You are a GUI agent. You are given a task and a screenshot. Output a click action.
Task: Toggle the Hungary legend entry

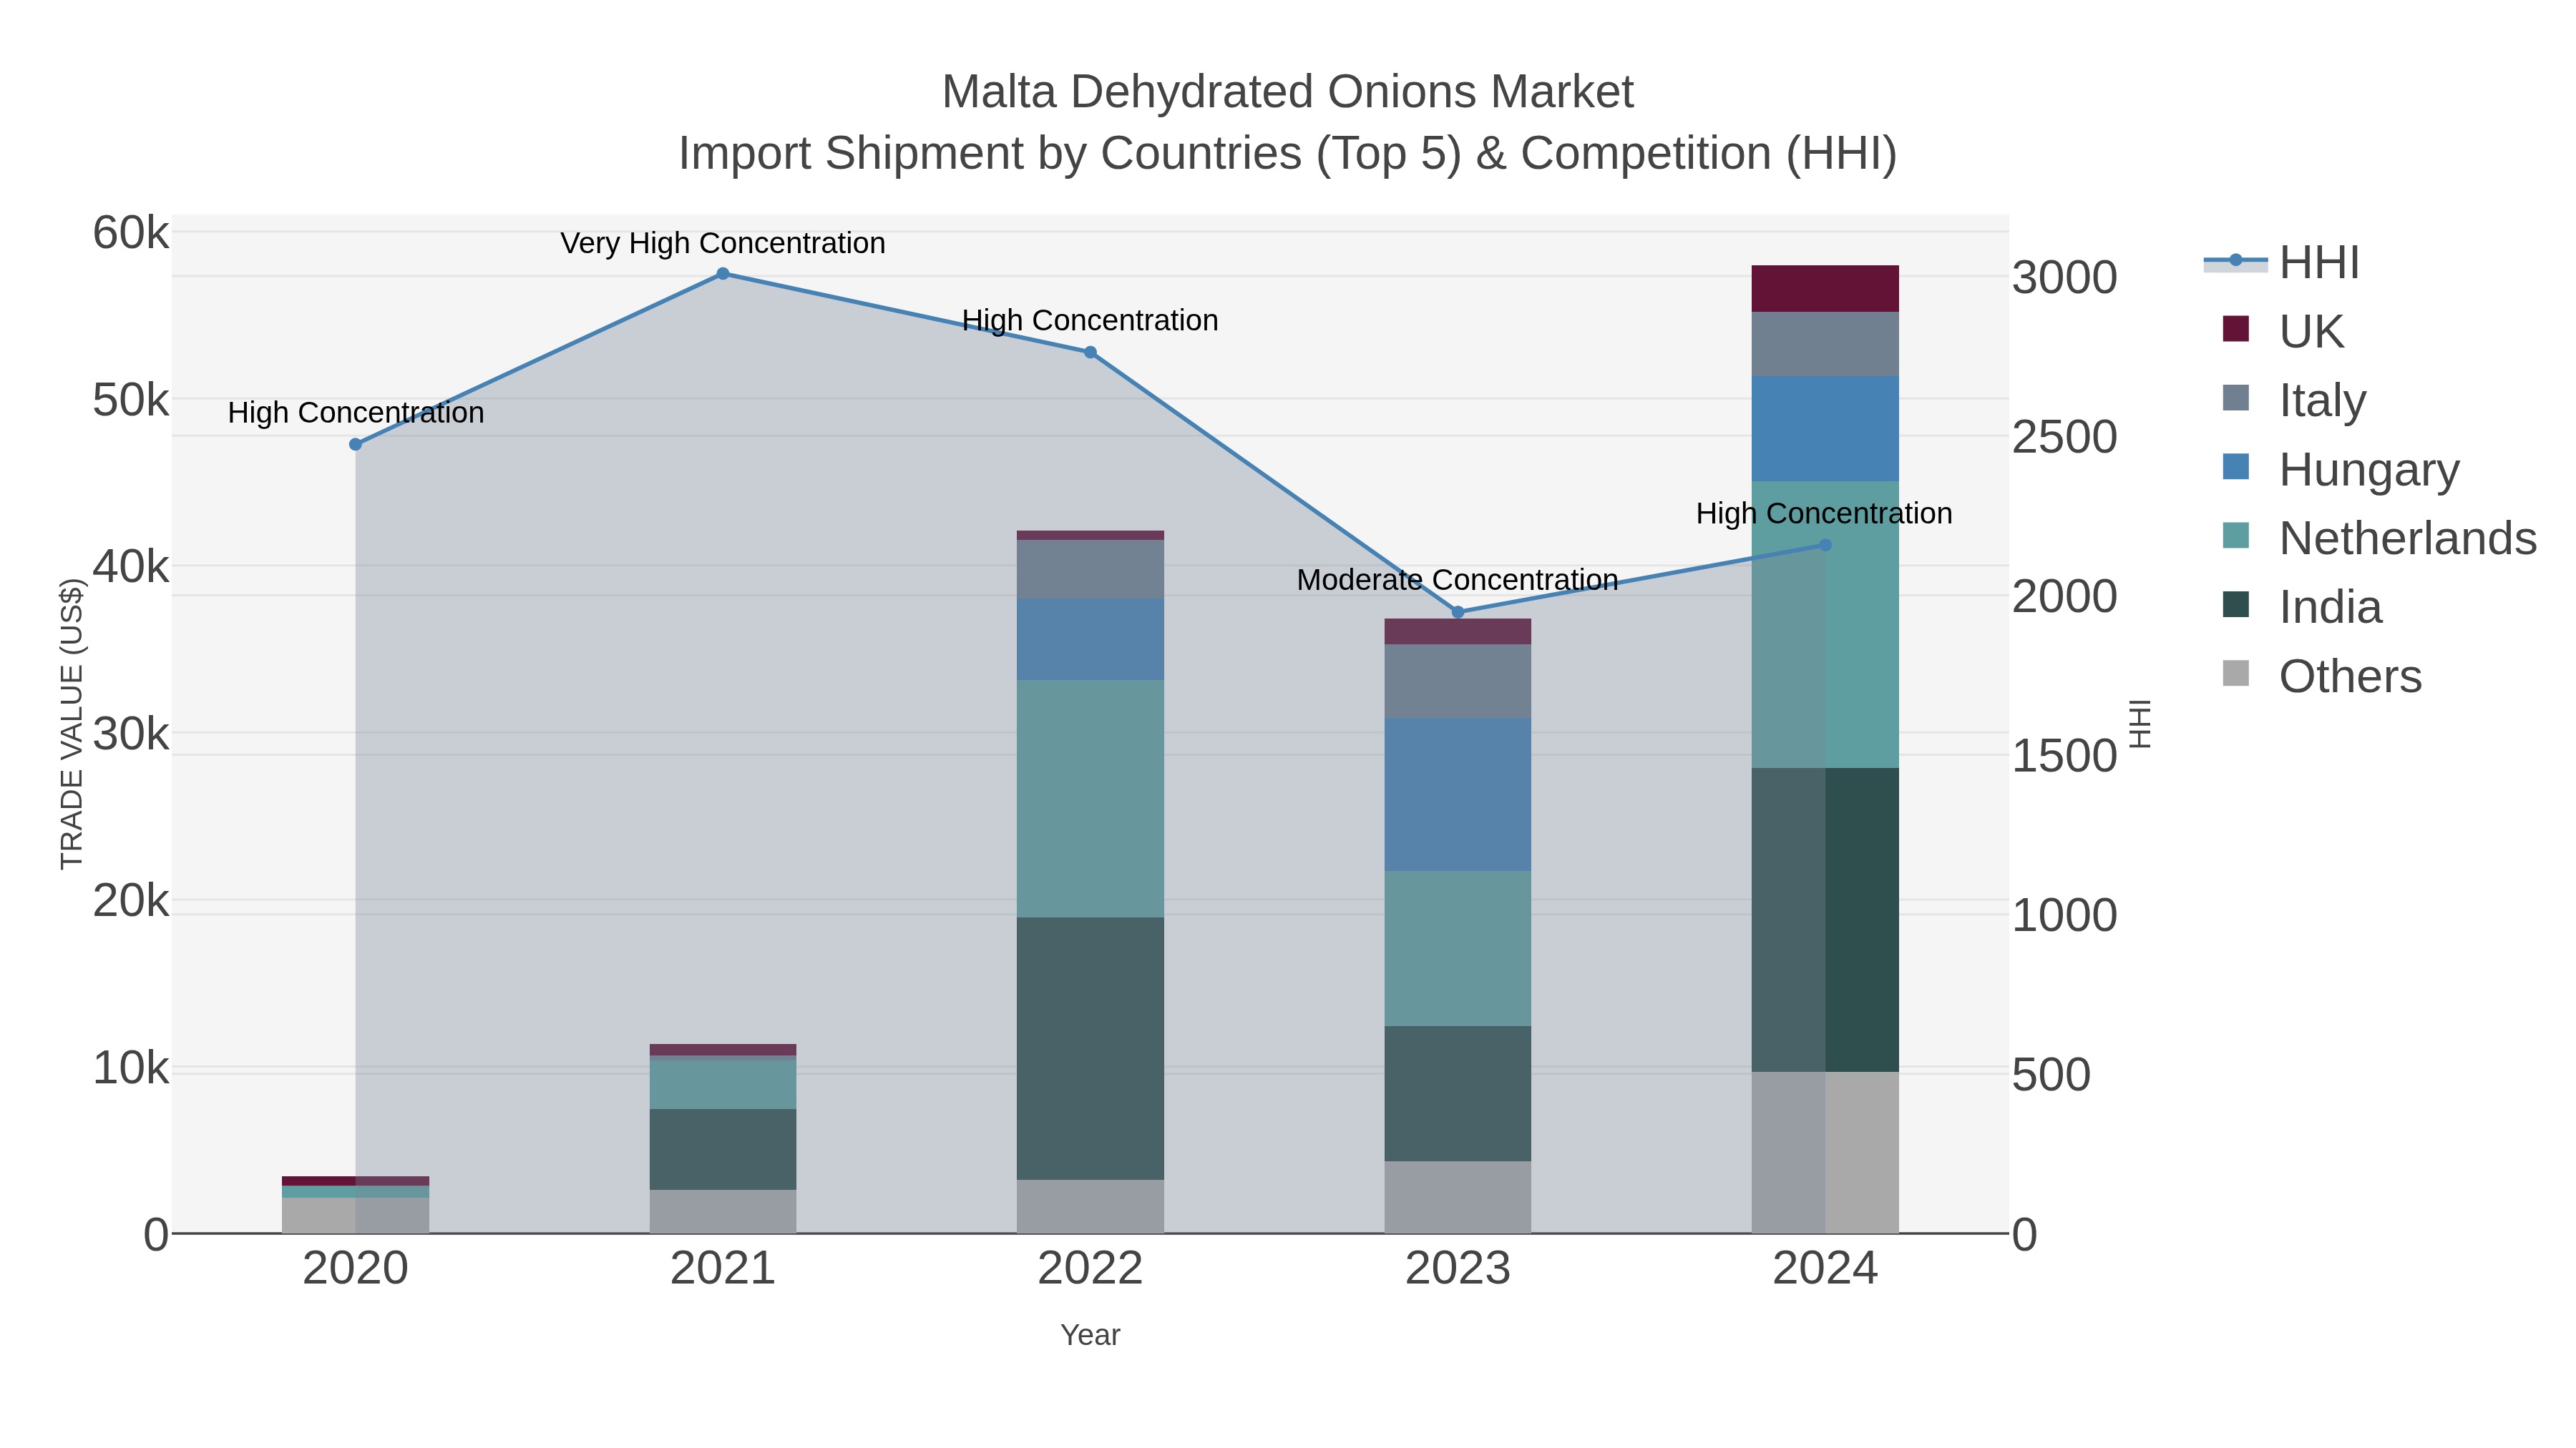(x=2340, y=468)
